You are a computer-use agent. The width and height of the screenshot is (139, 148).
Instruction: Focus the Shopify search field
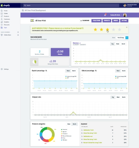[x=71, y=6]
